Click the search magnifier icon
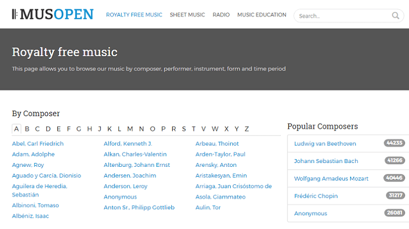This screenshot has width=409, height=229. pyautogui.click(x=395, y=15)
